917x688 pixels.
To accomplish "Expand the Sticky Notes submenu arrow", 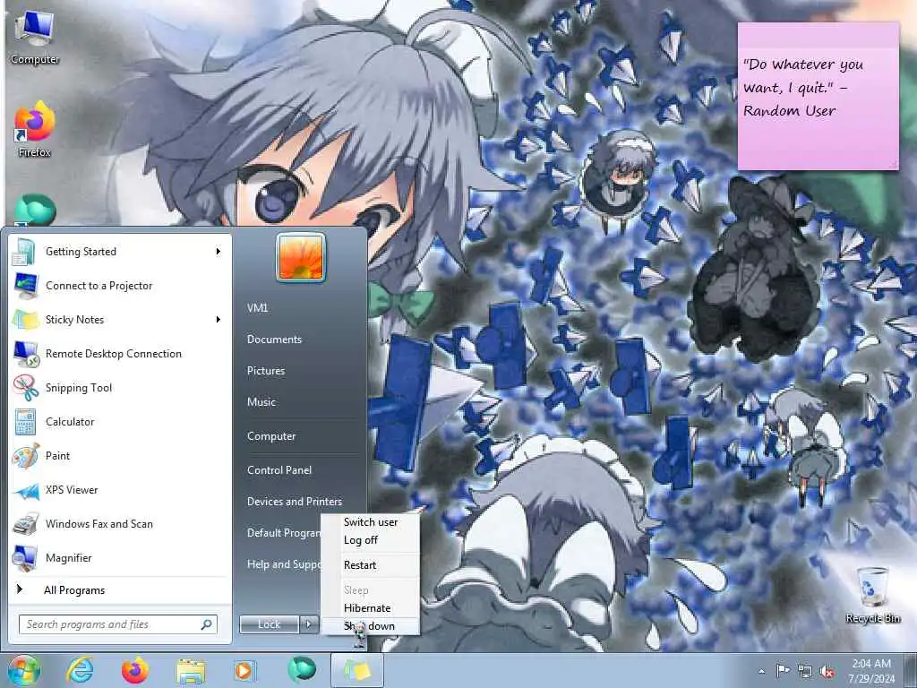I will tap(219, 320).
